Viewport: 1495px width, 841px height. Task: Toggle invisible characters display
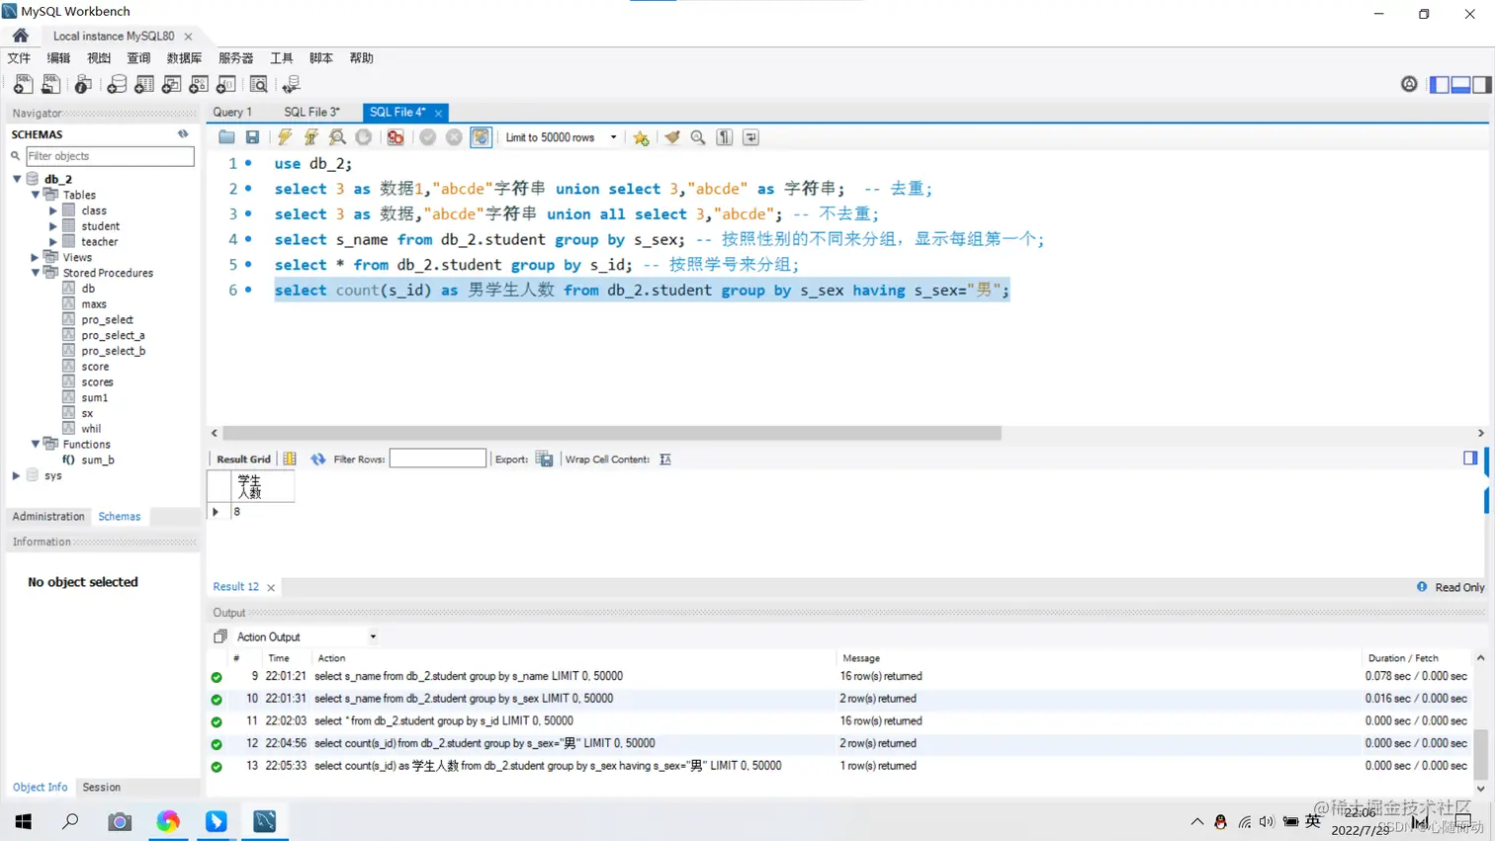point(725,137)
